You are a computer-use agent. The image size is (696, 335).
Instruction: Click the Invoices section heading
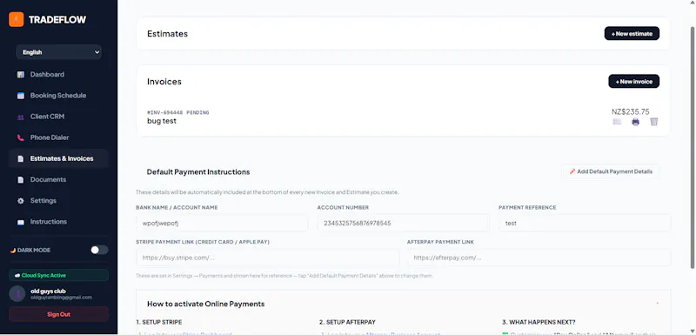pyautogui.click(x=164, y=82)
